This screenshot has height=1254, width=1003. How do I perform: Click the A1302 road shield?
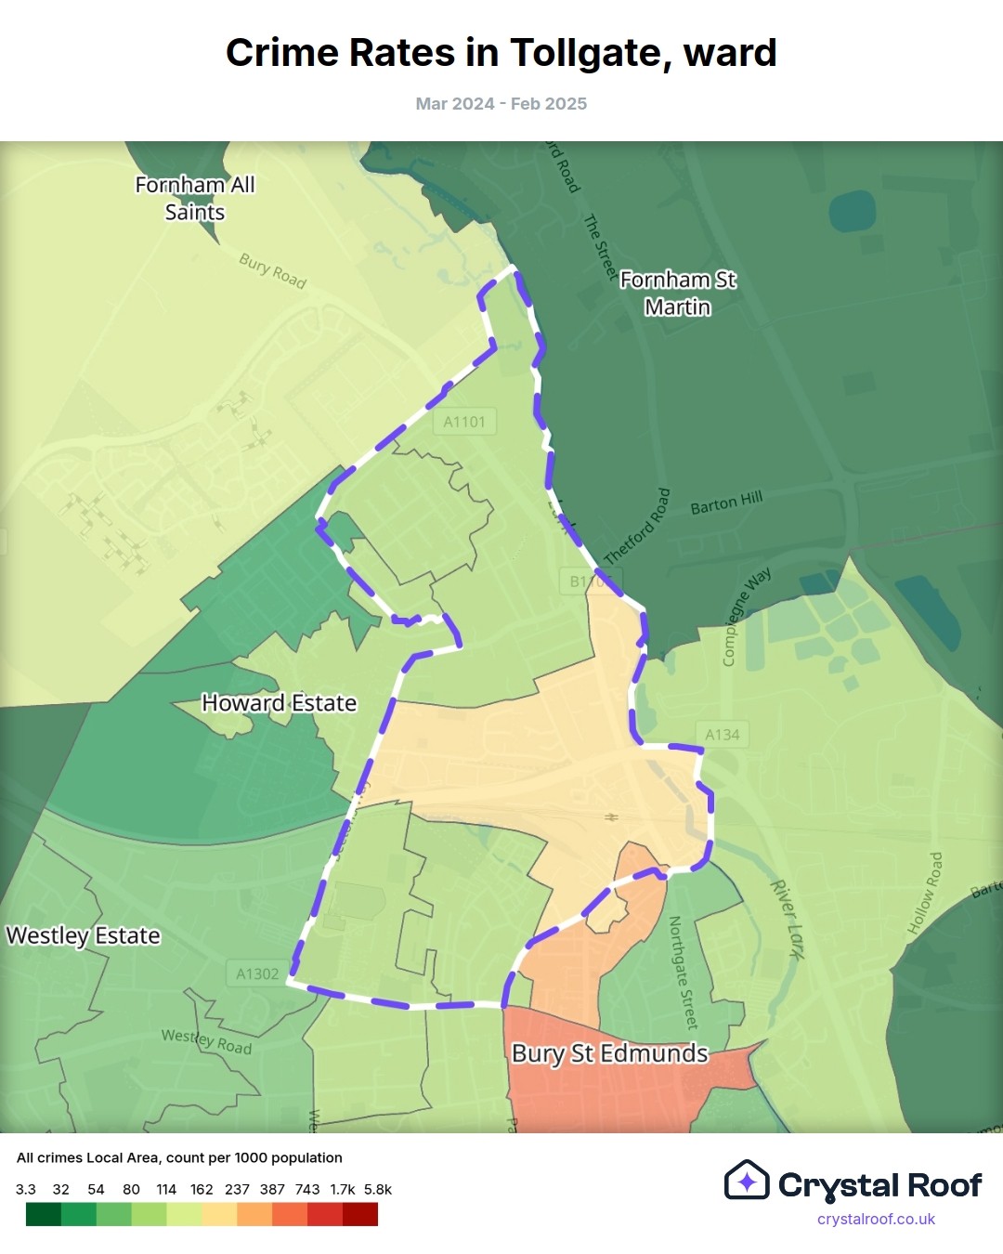(257, 973)
